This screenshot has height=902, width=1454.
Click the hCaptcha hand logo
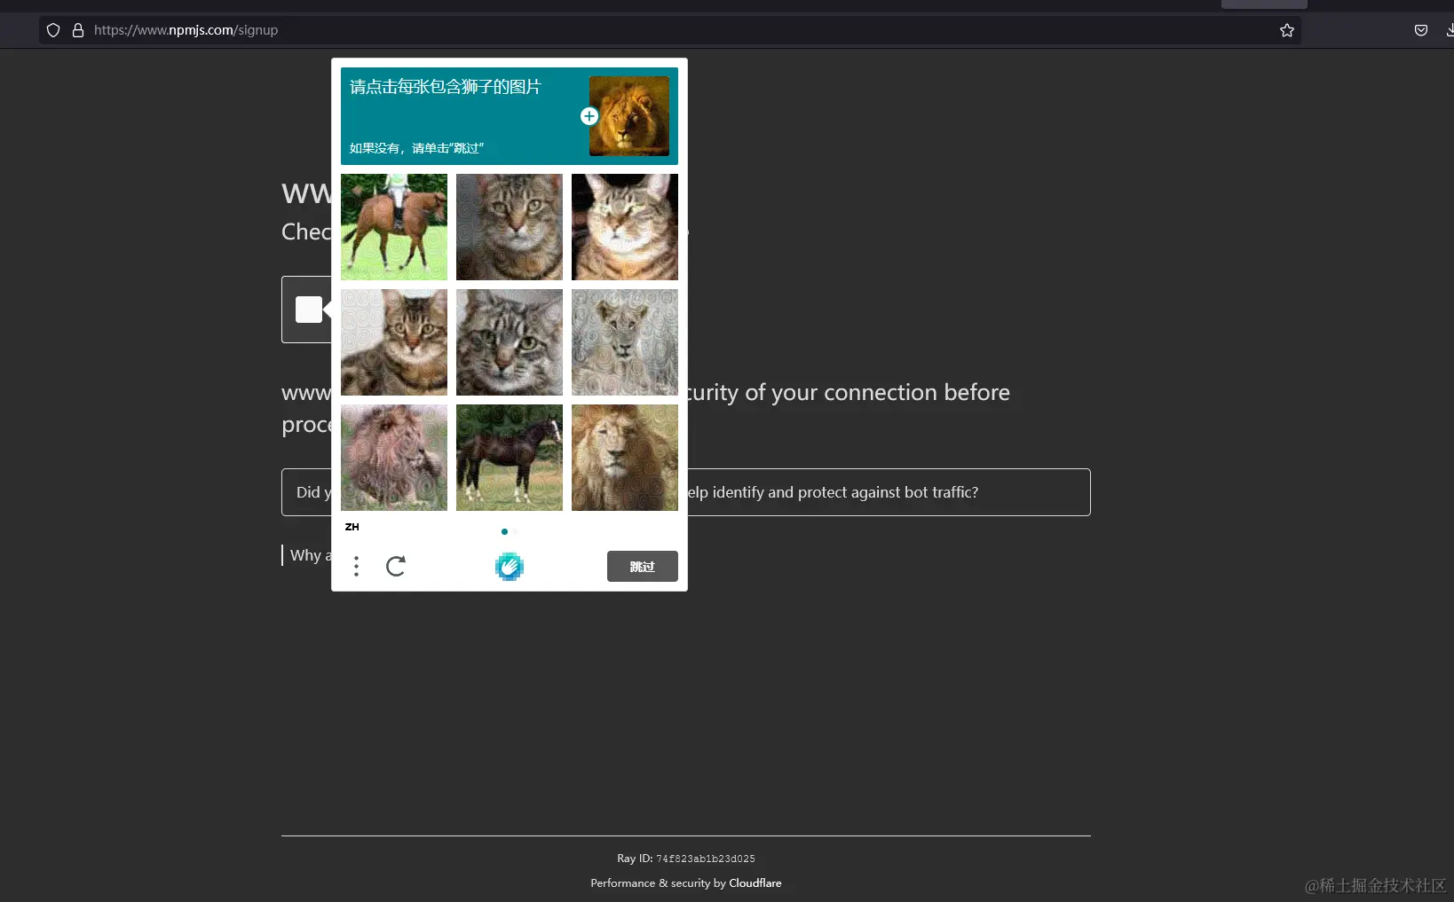510,566
